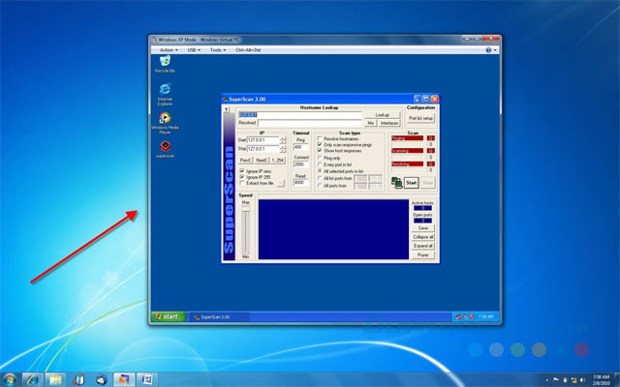Click the dark blue scan results pane
Viewport: 620px width, 387px height.
pos(333,229)
